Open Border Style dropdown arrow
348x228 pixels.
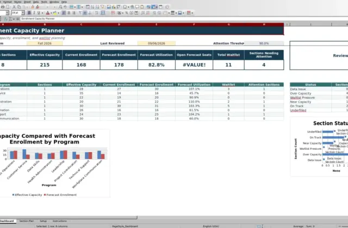click(176, 13)
